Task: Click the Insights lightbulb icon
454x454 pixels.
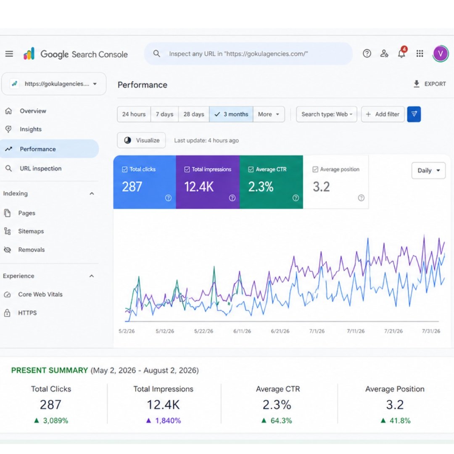Action: click(9, 129)
